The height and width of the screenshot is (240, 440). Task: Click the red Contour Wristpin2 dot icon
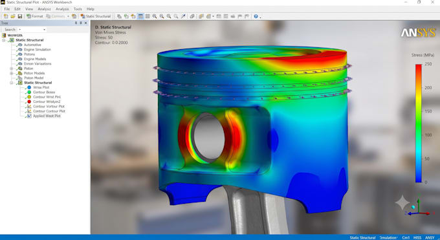coord(29,102)
